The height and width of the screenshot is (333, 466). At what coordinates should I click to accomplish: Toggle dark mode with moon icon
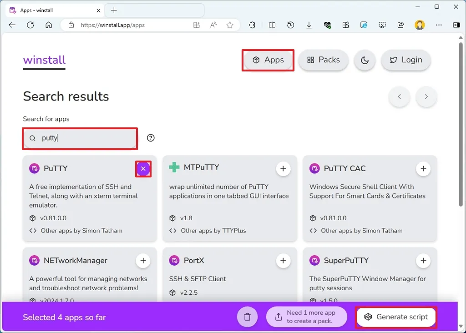(x=365, y=61)
